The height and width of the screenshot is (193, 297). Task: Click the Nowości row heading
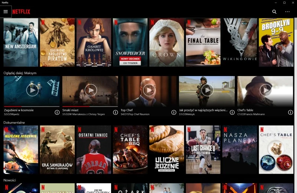[x=10, y=180]
